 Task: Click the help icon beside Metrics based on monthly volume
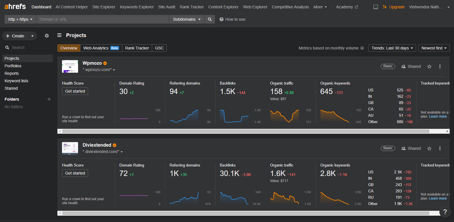[362, 48]
